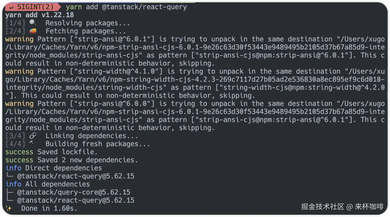
Task: Click the yarn add v1.22.18 version line
Action: tap(40, 15)
